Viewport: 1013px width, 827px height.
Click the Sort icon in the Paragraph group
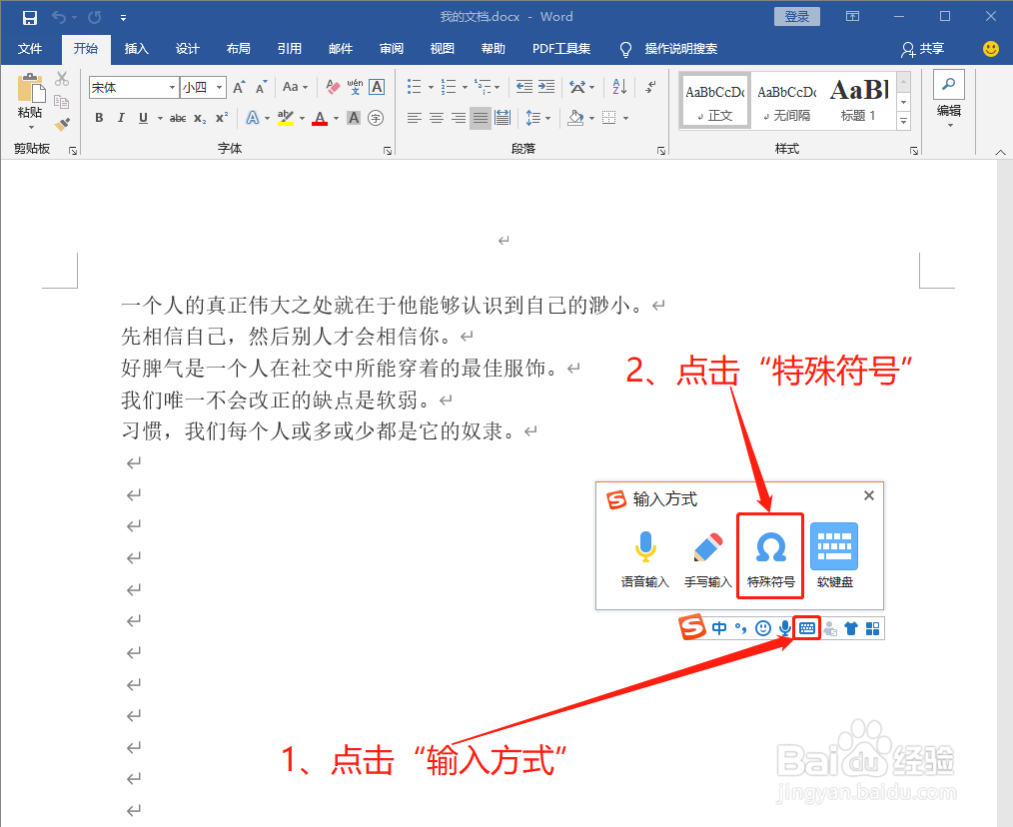(x=618, y=87)
